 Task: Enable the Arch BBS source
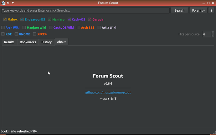tap(78, 27)
